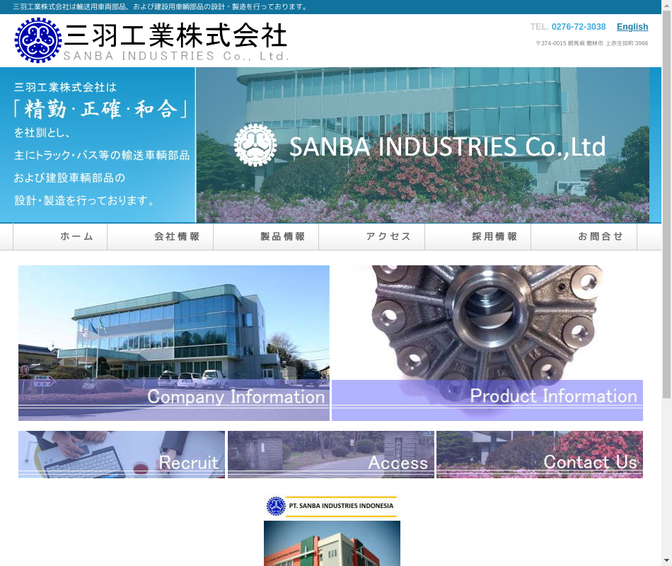Open the ホーム navigation tab
Image resolution: width=672 pixels, height=566 pixels.
pyautogui.click(x=76, y=237)
